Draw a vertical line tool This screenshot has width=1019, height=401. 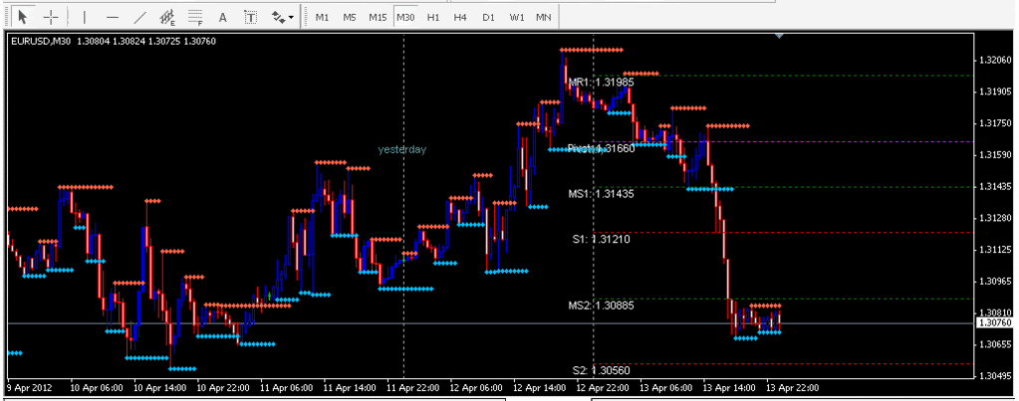point(85,17)
